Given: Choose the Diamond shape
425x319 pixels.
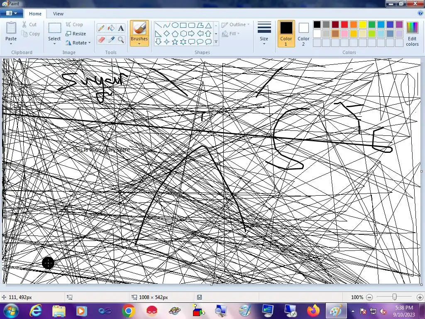Looking at the screenshot, I should click(x=167, y=34).
